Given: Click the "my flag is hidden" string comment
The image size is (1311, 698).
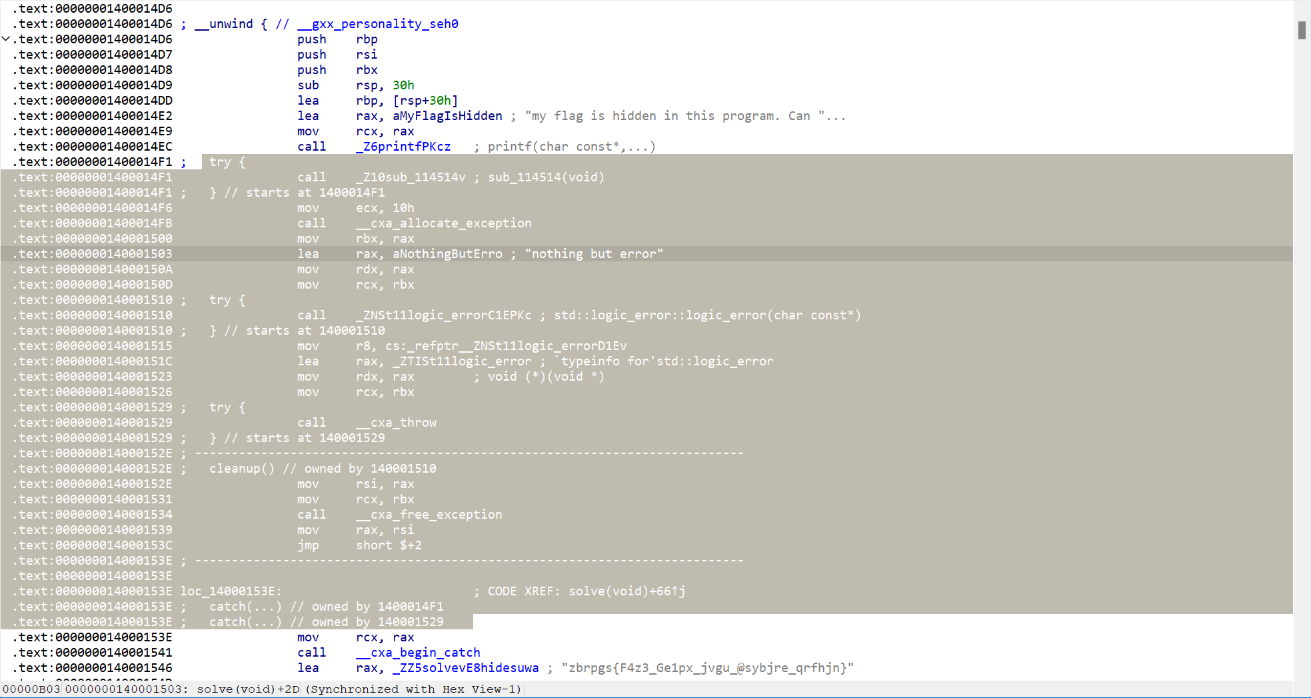Looking at the screenshot, I should 685,116.
